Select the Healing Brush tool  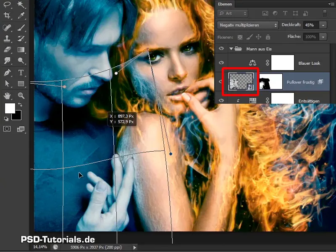(x=7, y=28)
